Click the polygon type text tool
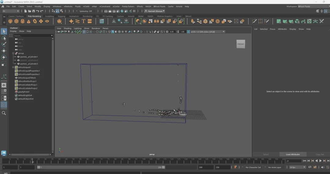Image resolution: width=330 pixels, height=174 pixels. tap(83, 21)
